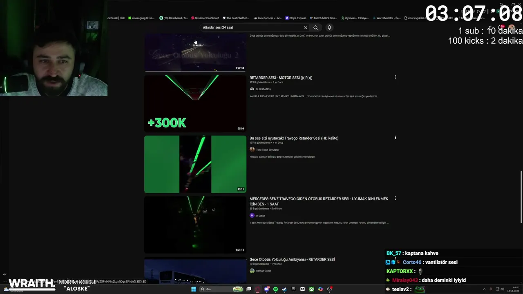Start voice search with the microphone icon

[329, 27]
